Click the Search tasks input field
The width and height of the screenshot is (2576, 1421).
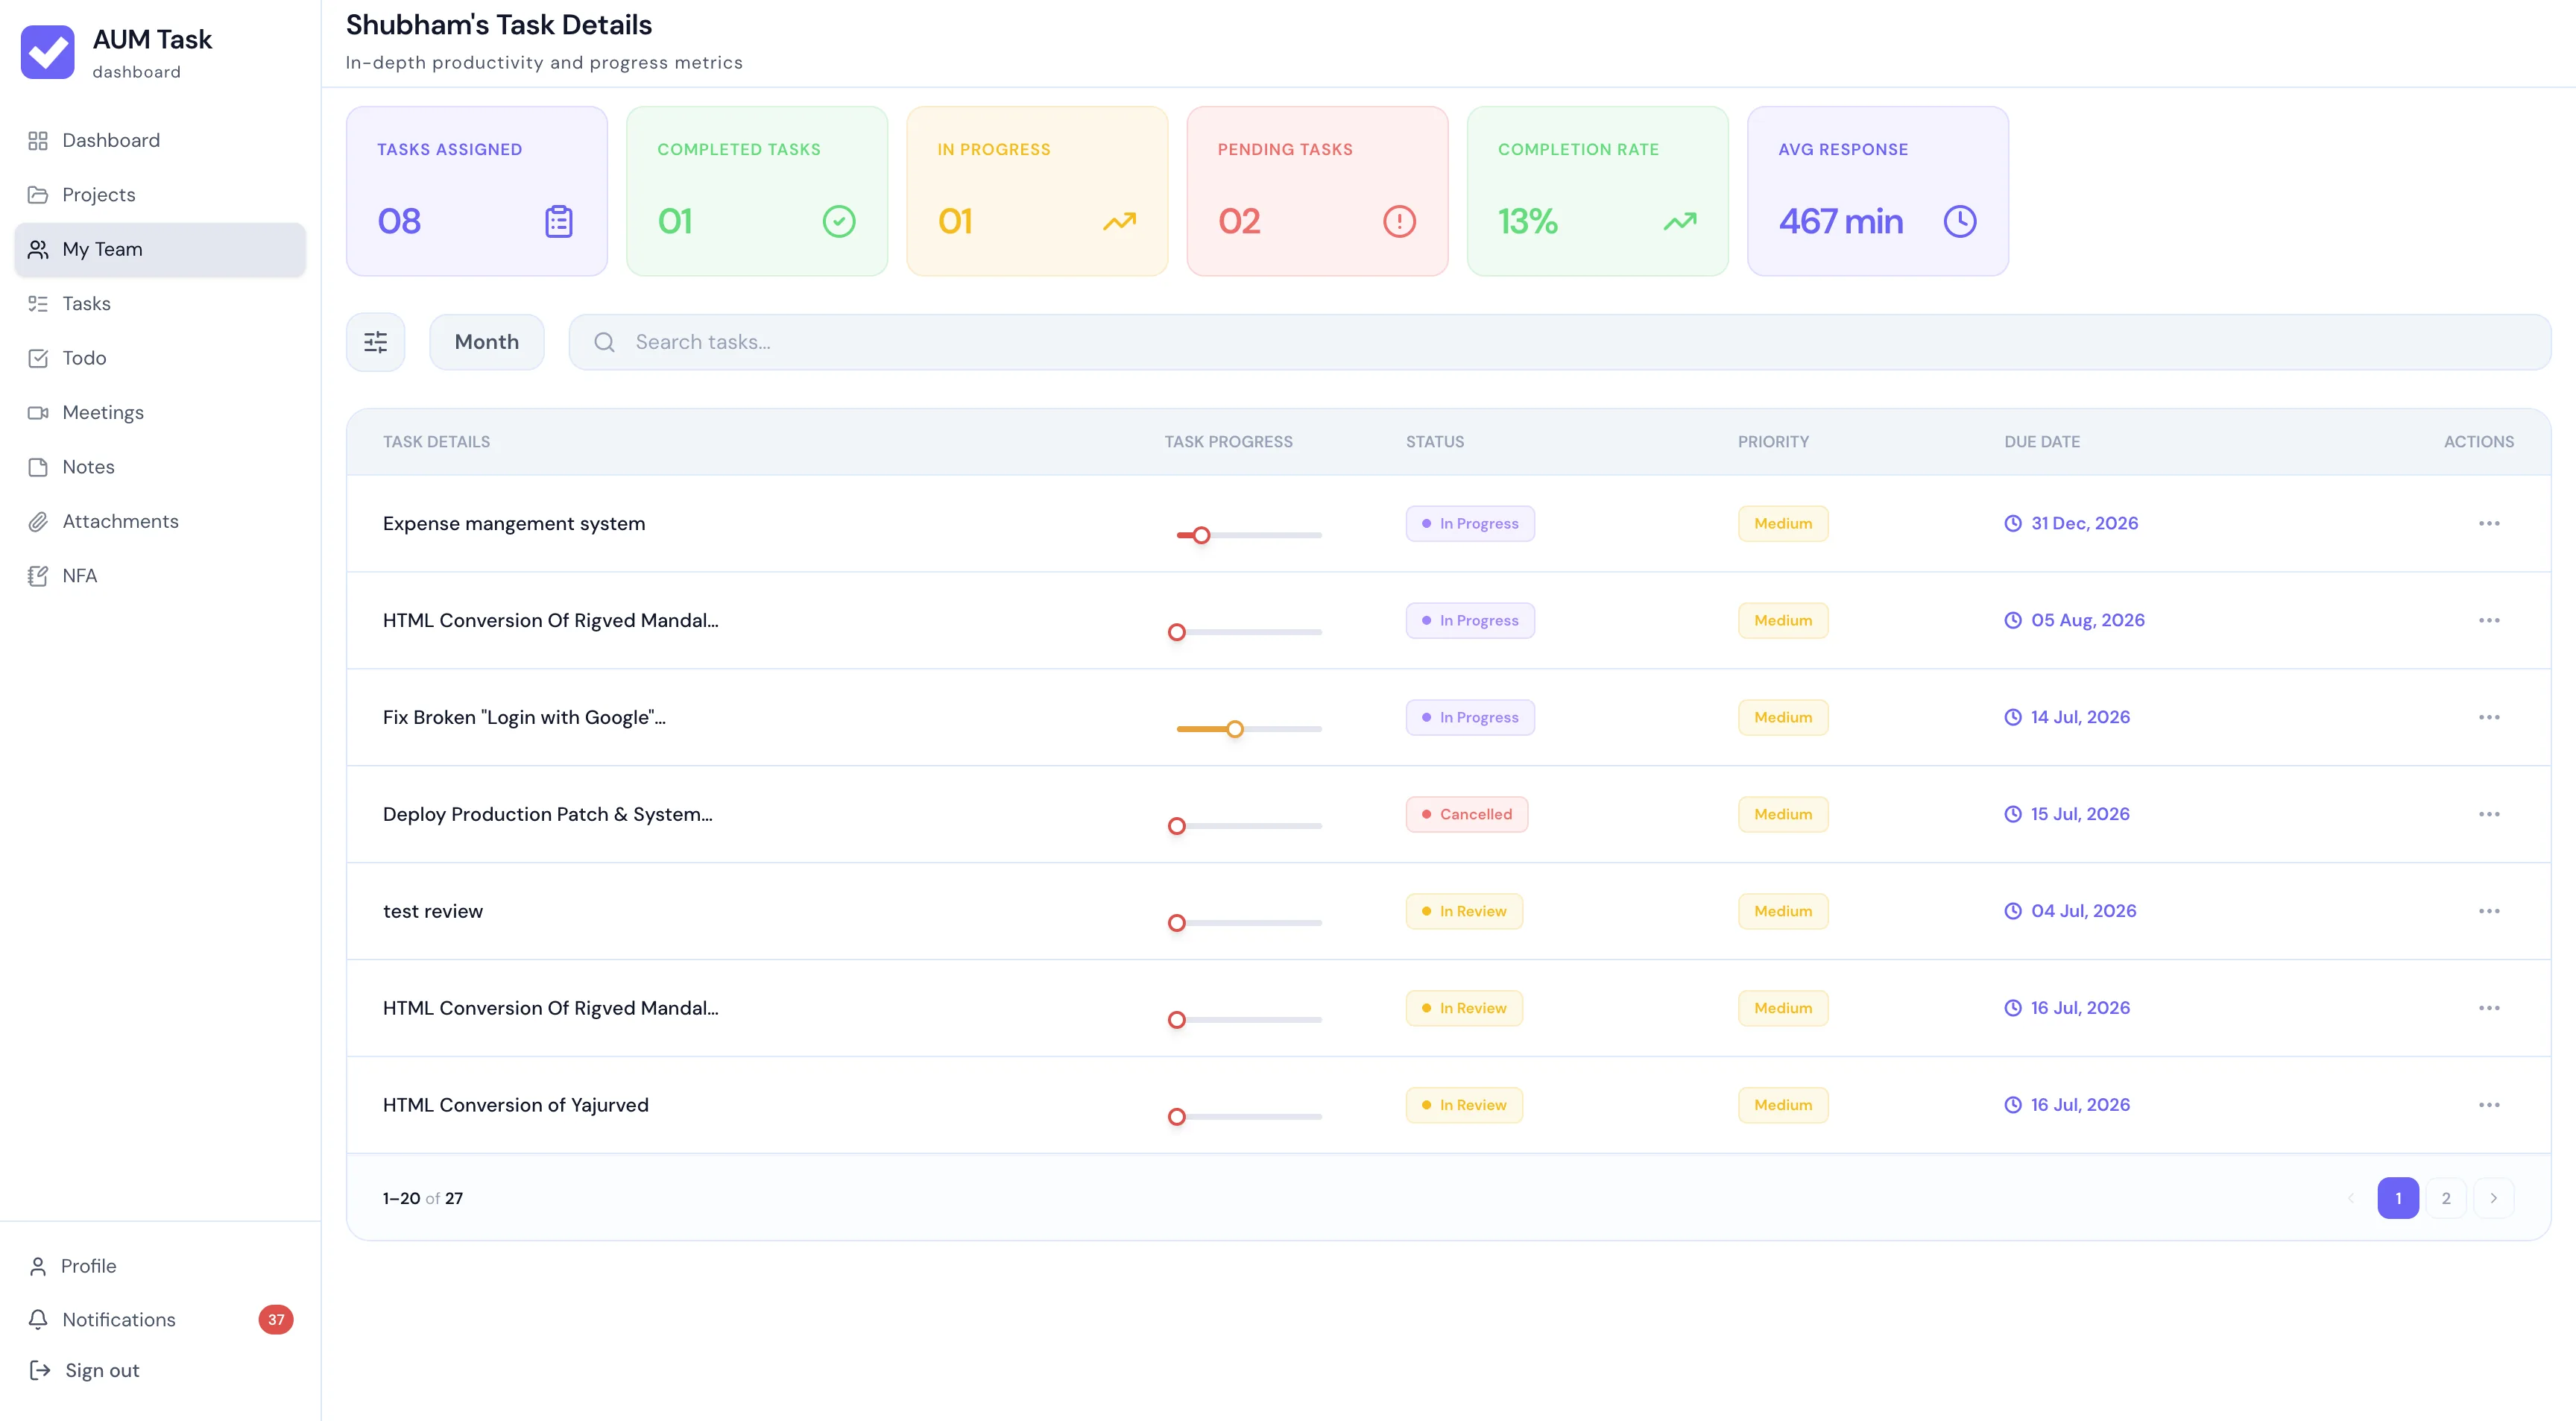(x=1560, y=342)
